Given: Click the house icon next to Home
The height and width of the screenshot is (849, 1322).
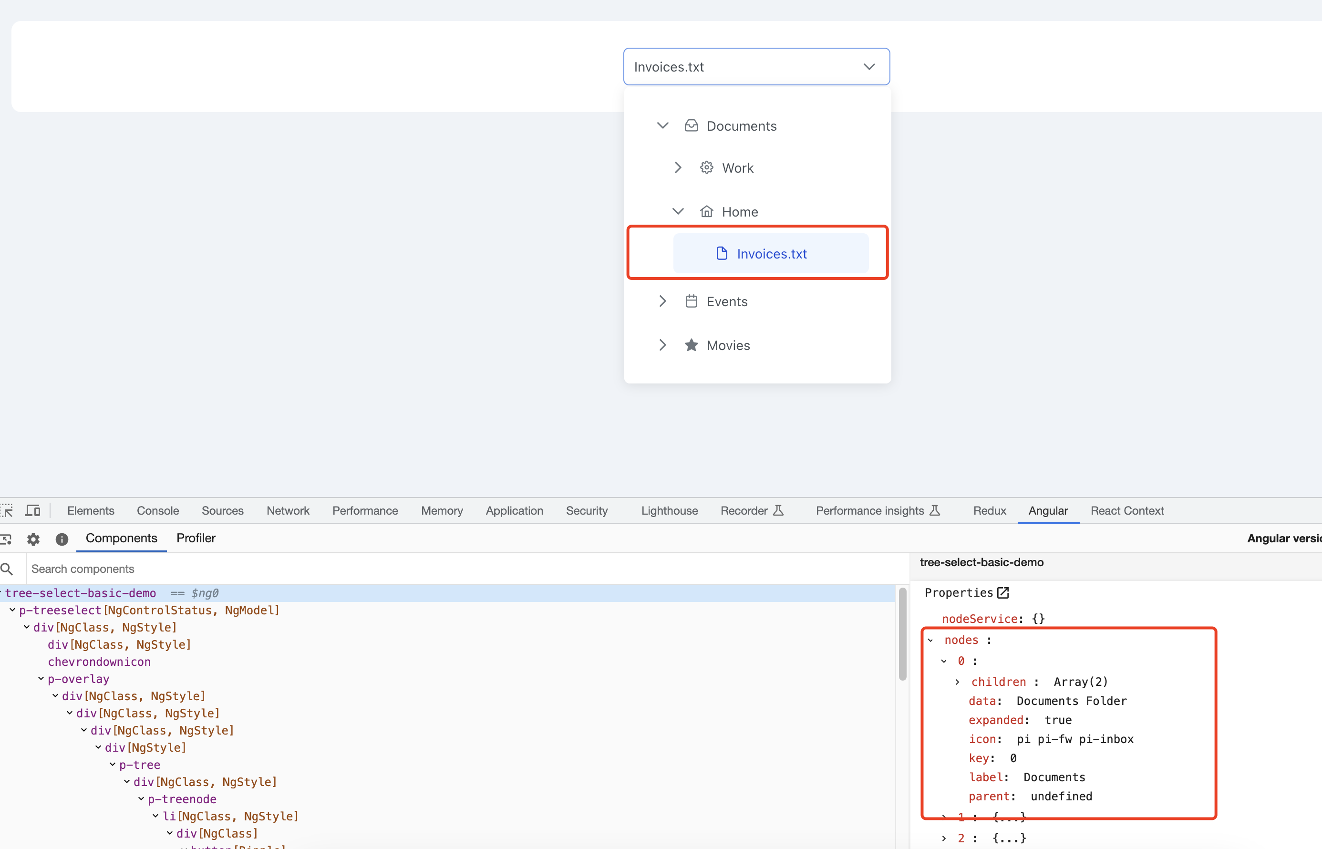Looking at the screenshot, I should (x=706, y=211).
